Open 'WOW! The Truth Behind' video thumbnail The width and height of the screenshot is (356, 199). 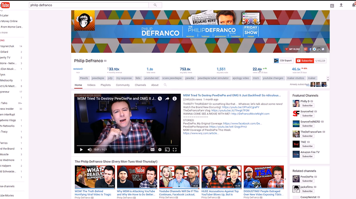tap(95, 177)
